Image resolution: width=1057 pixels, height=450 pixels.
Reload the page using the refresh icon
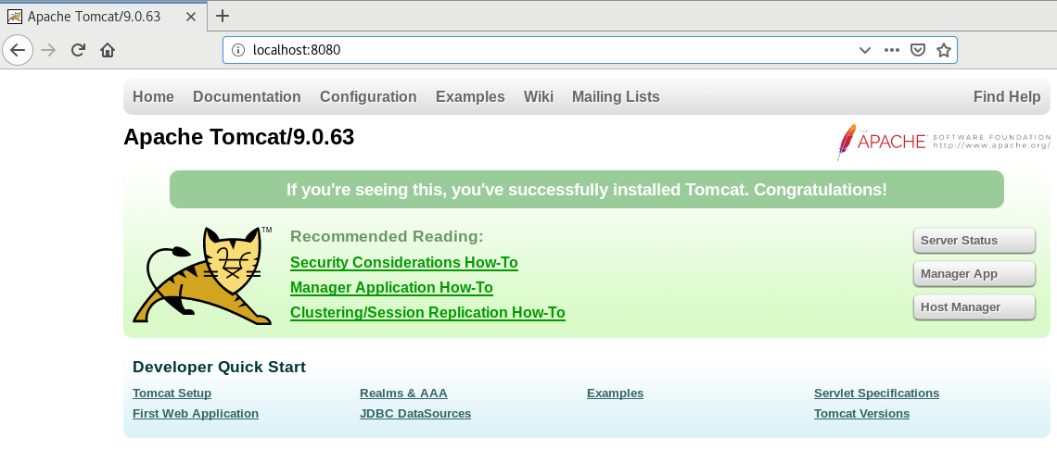[x=78, y=50]
